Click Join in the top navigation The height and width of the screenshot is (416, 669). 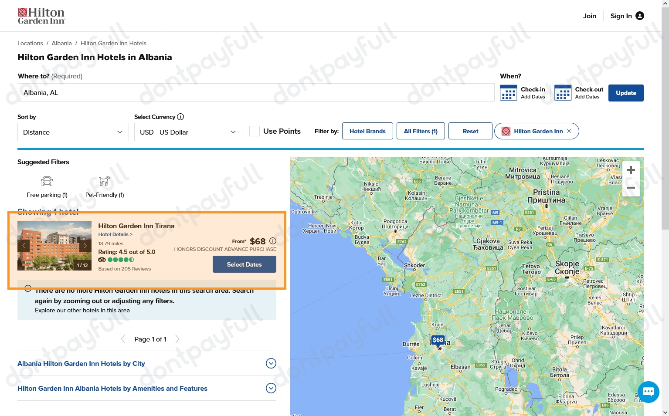point(589,16)
